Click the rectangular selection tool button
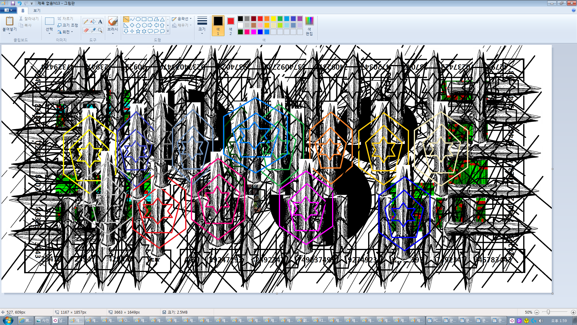Screen dimensions: 577x325 tap(49, 21)
